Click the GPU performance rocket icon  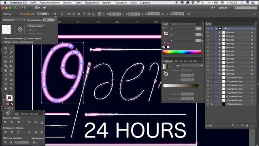45,8
